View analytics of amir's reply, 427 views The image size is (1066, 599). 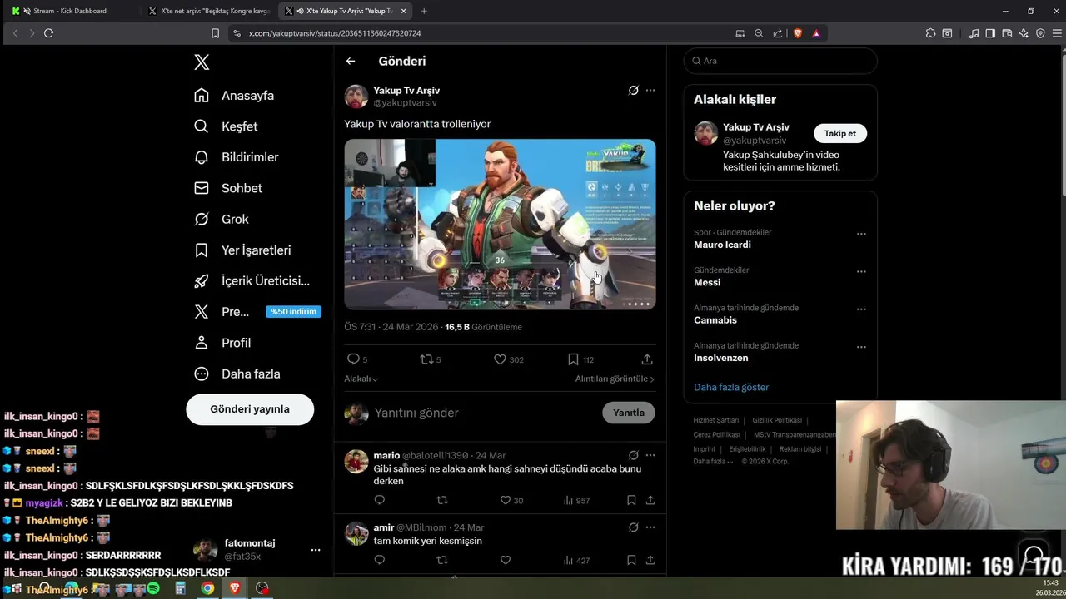(x=576, y=560)
